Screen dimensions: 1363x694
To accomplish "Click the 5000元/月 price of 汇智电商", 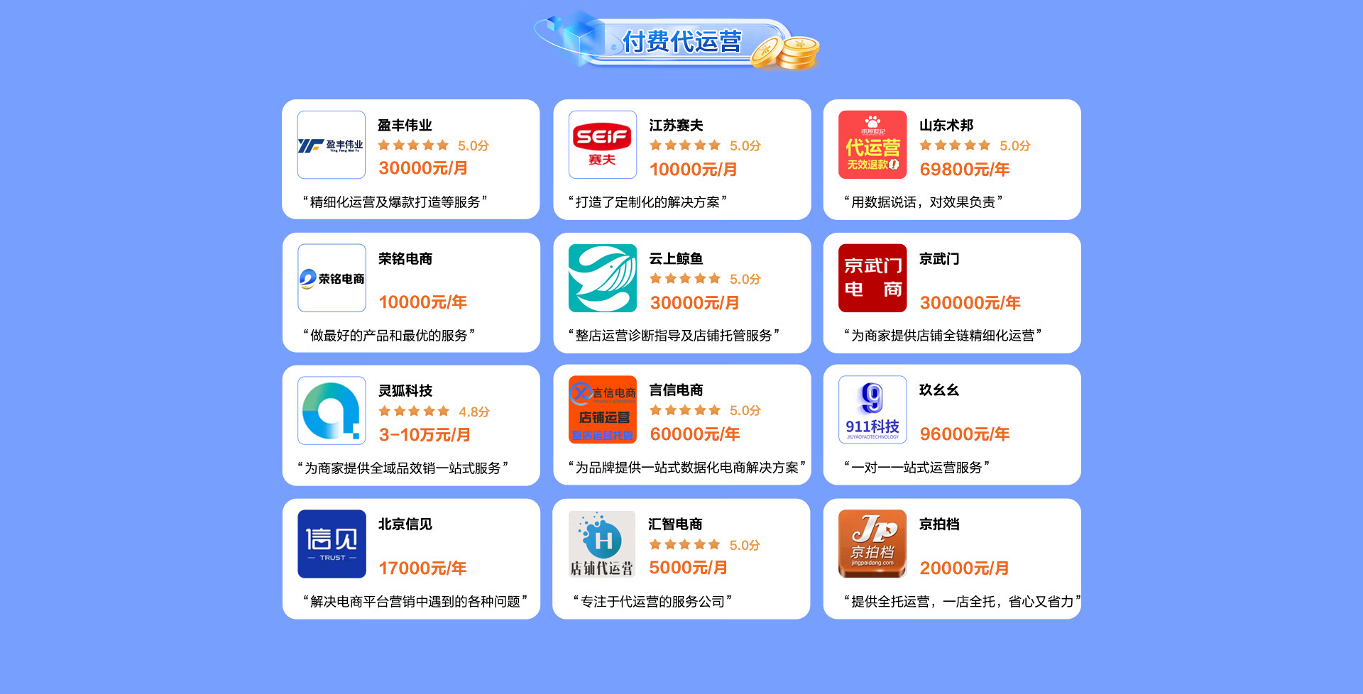I will pos(688,568).
